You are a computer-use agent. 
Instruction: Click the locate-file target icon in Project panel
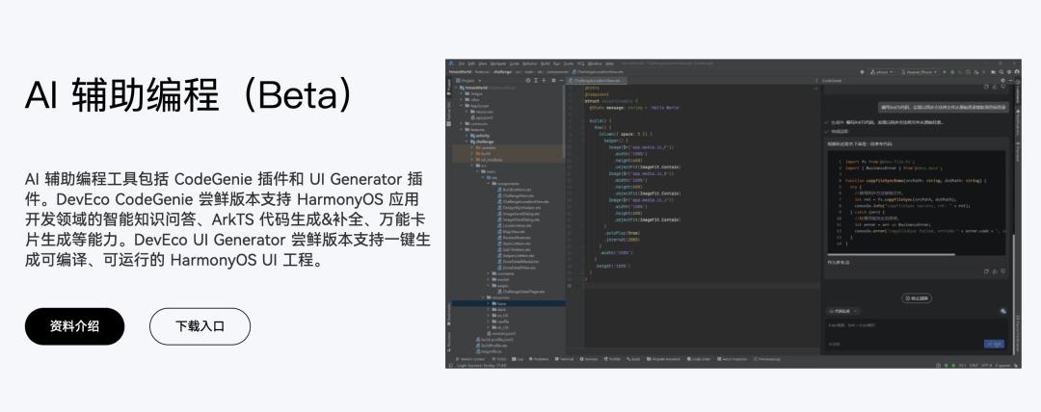coord(528,80)
